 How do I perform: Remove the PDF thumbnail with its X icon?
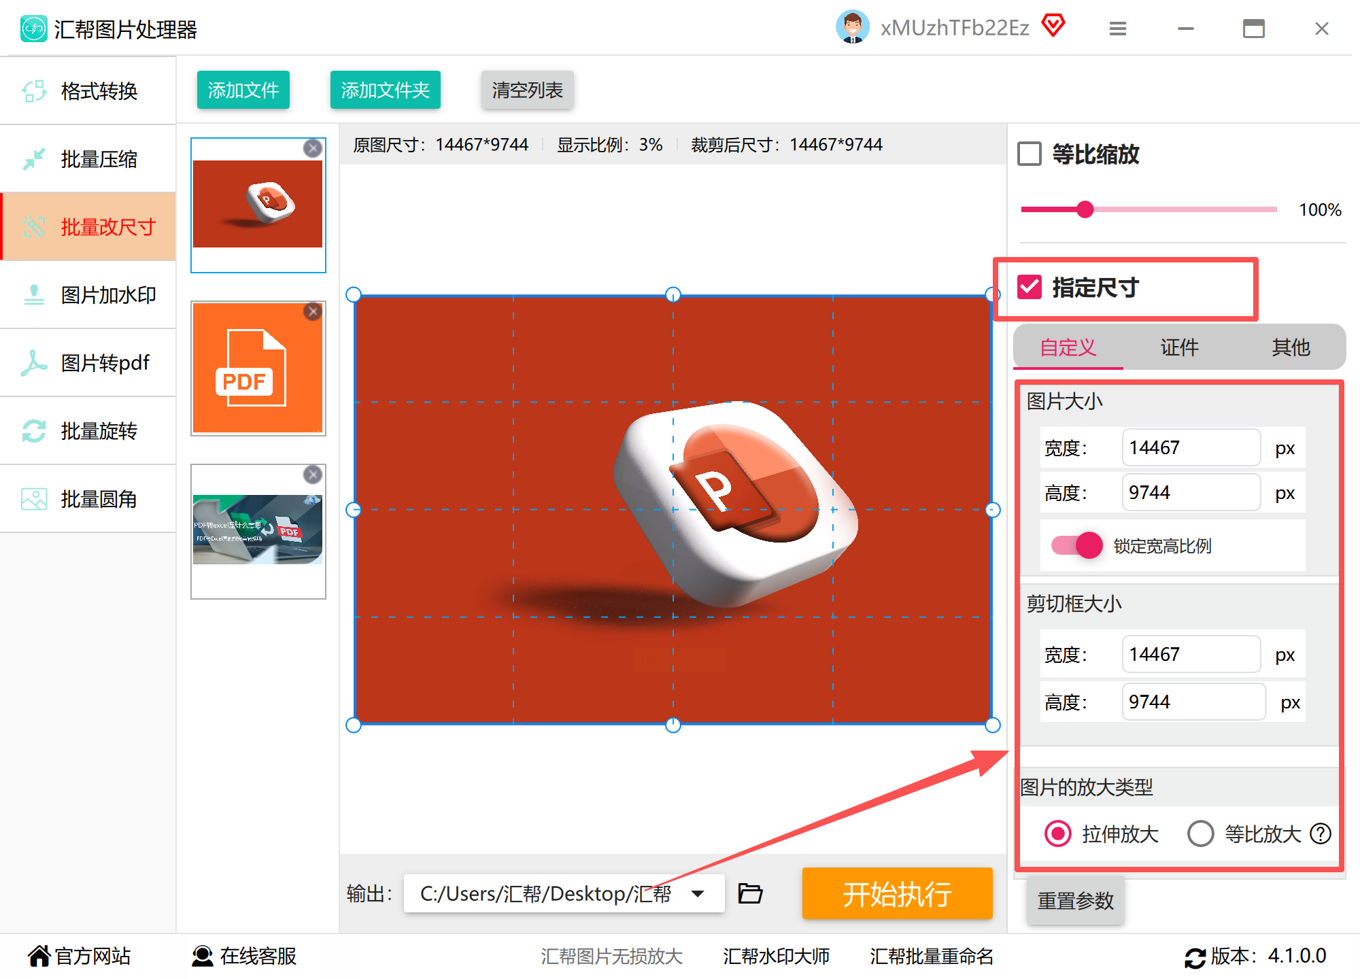(x=313, y=311)
